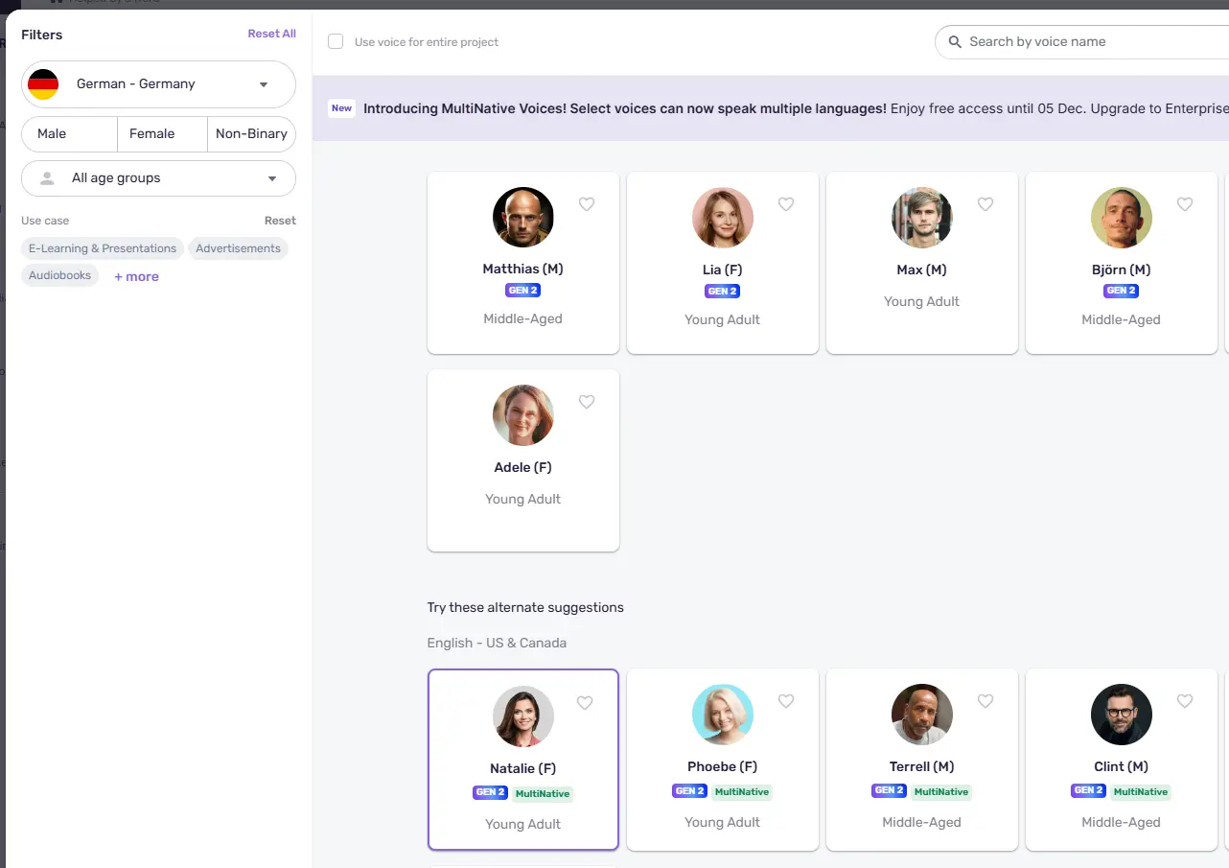Click the search magnifier icon
The height and width of the screenshot is (868, 1229).
pos(955,42)
